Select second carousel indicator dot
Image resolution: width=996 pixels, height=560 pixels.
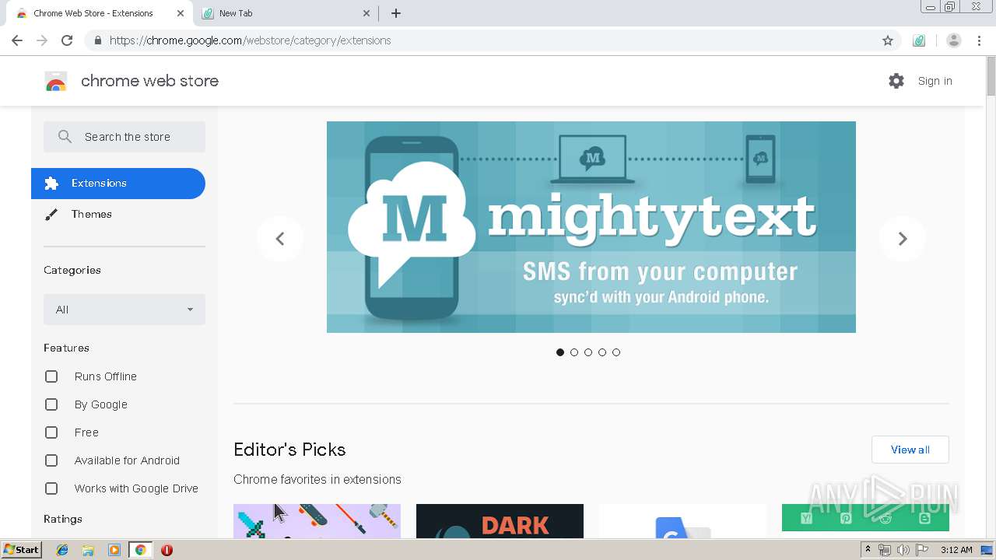click(x=574, y=352)
